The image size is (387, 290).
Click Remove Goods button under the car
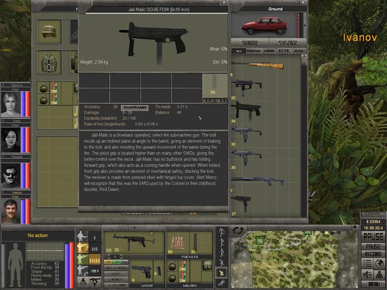250,42
